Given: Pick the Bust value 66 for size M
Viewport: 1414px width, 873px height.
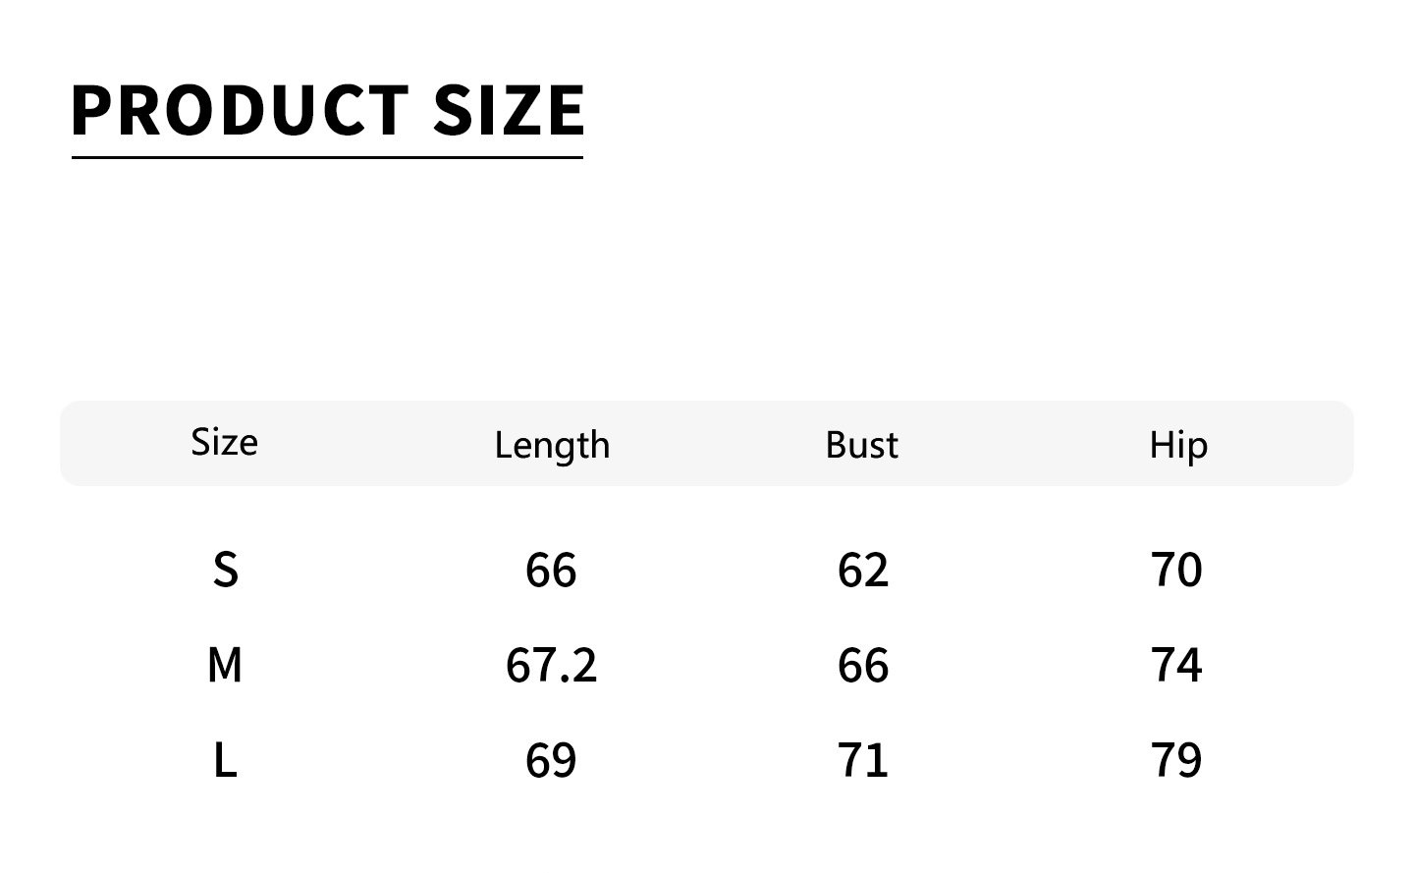Looking at the screenshot, I should click(x=863, y=665).
